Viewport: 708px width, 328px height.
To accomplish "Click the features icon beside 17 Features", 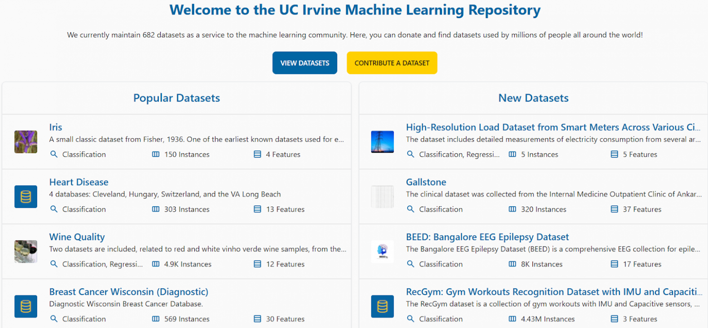I will pos(615,264).
